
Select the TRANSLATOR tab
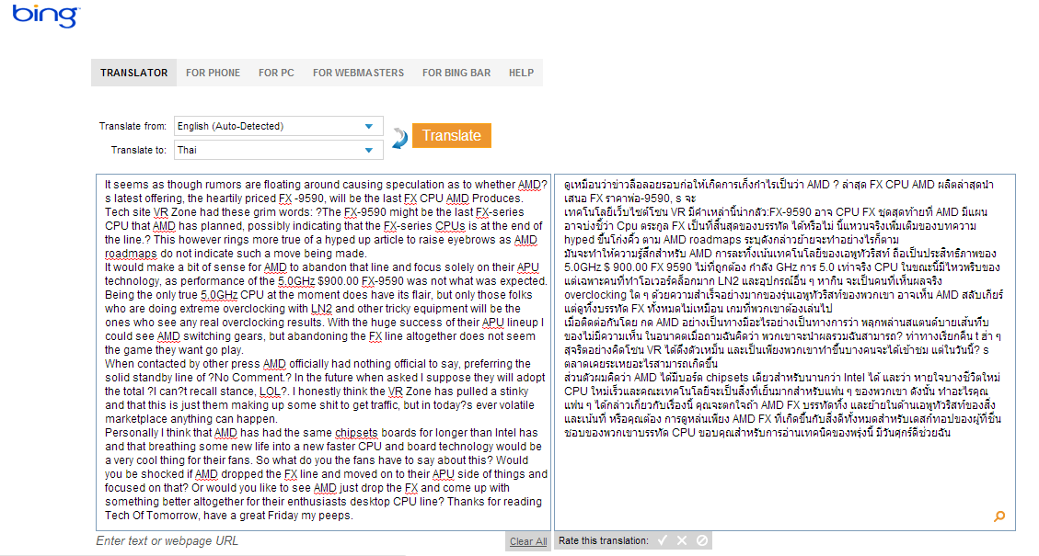click(x=133, y=73)
